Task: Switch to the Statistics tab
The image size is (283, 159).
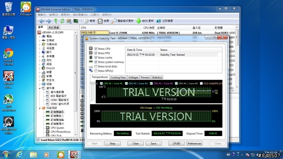Action: point(157,77)
